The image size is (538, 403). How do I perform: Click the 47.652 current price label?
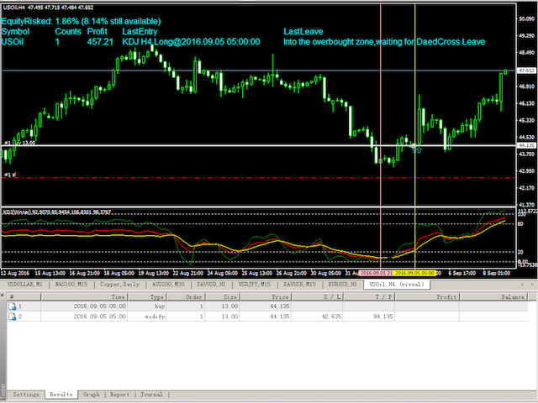click(x=527, y=71)
